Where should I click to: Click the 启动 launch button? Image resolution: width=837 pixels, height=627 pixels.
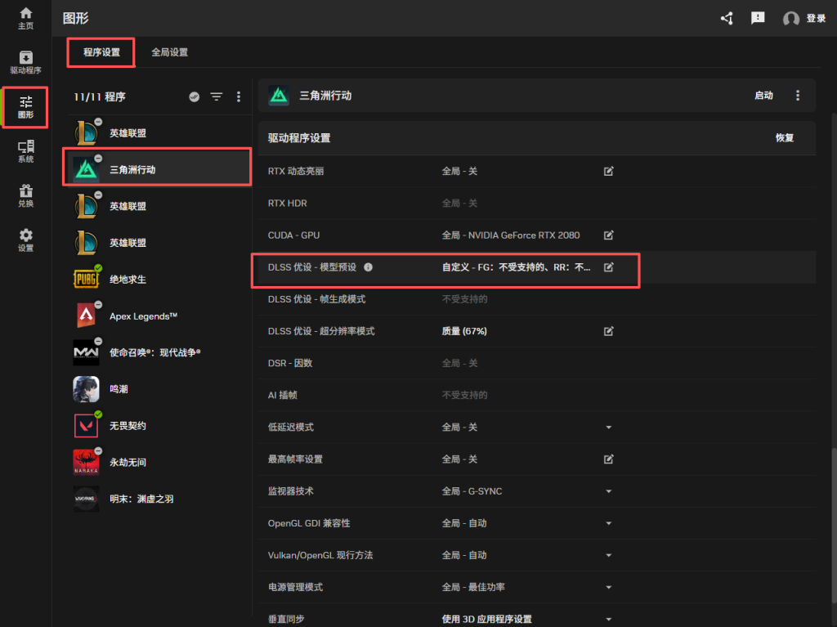[x=763, y=96]
